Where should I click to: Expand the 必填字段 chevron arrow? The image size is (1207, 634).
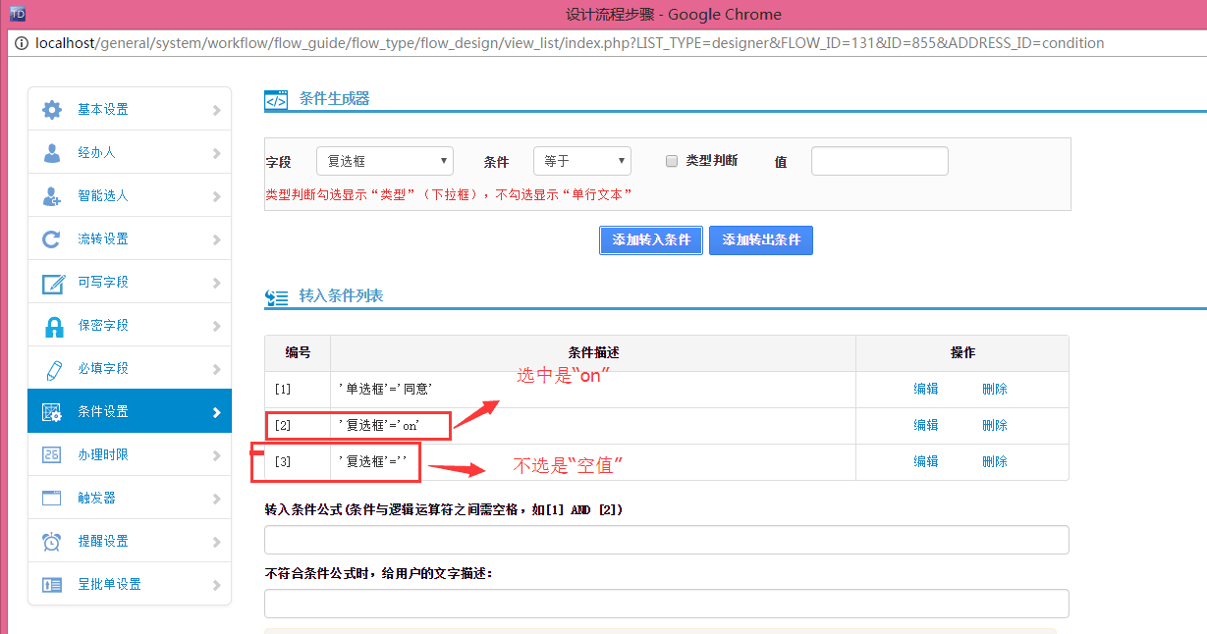(216, 369)
